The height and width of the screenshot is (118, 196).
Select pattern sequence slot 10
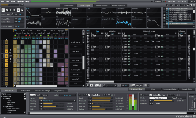(x=6, y=61)
